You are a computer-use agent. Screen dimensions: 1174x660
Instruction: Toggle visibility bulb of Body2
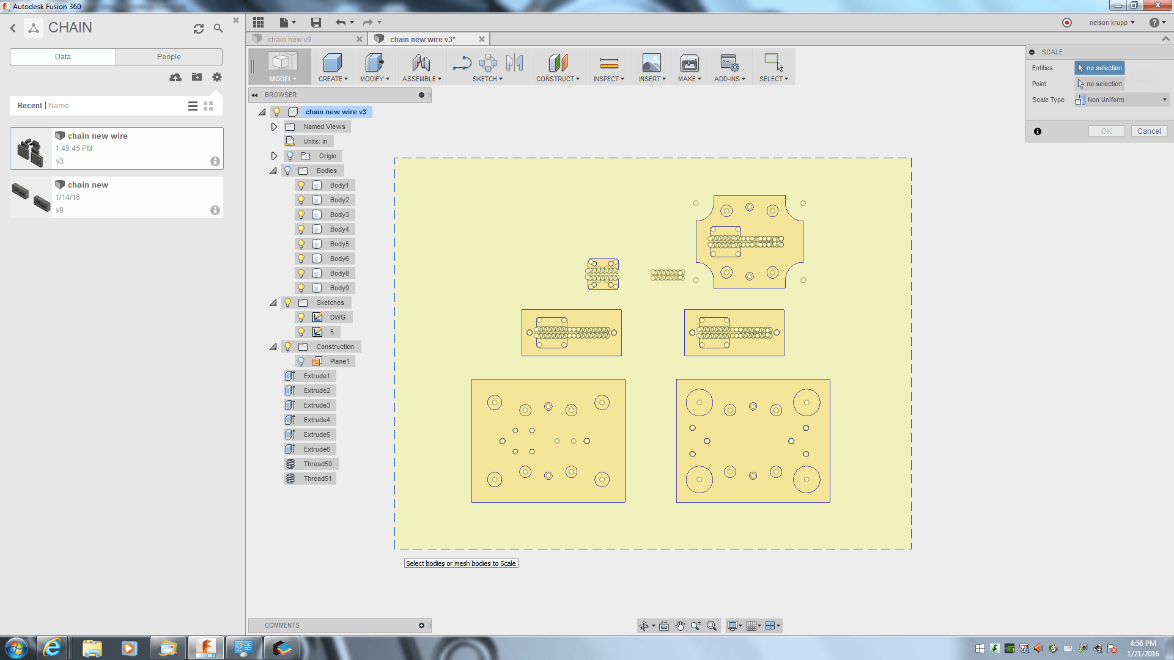click(x=301, y=200)
